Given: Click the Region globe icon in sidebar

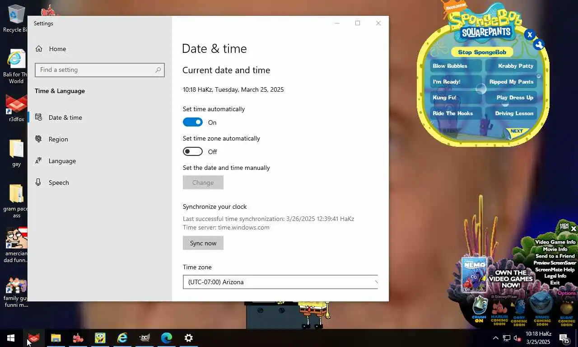Looking at the screenshot, I should pyautogui.click(x=39, y=139).
